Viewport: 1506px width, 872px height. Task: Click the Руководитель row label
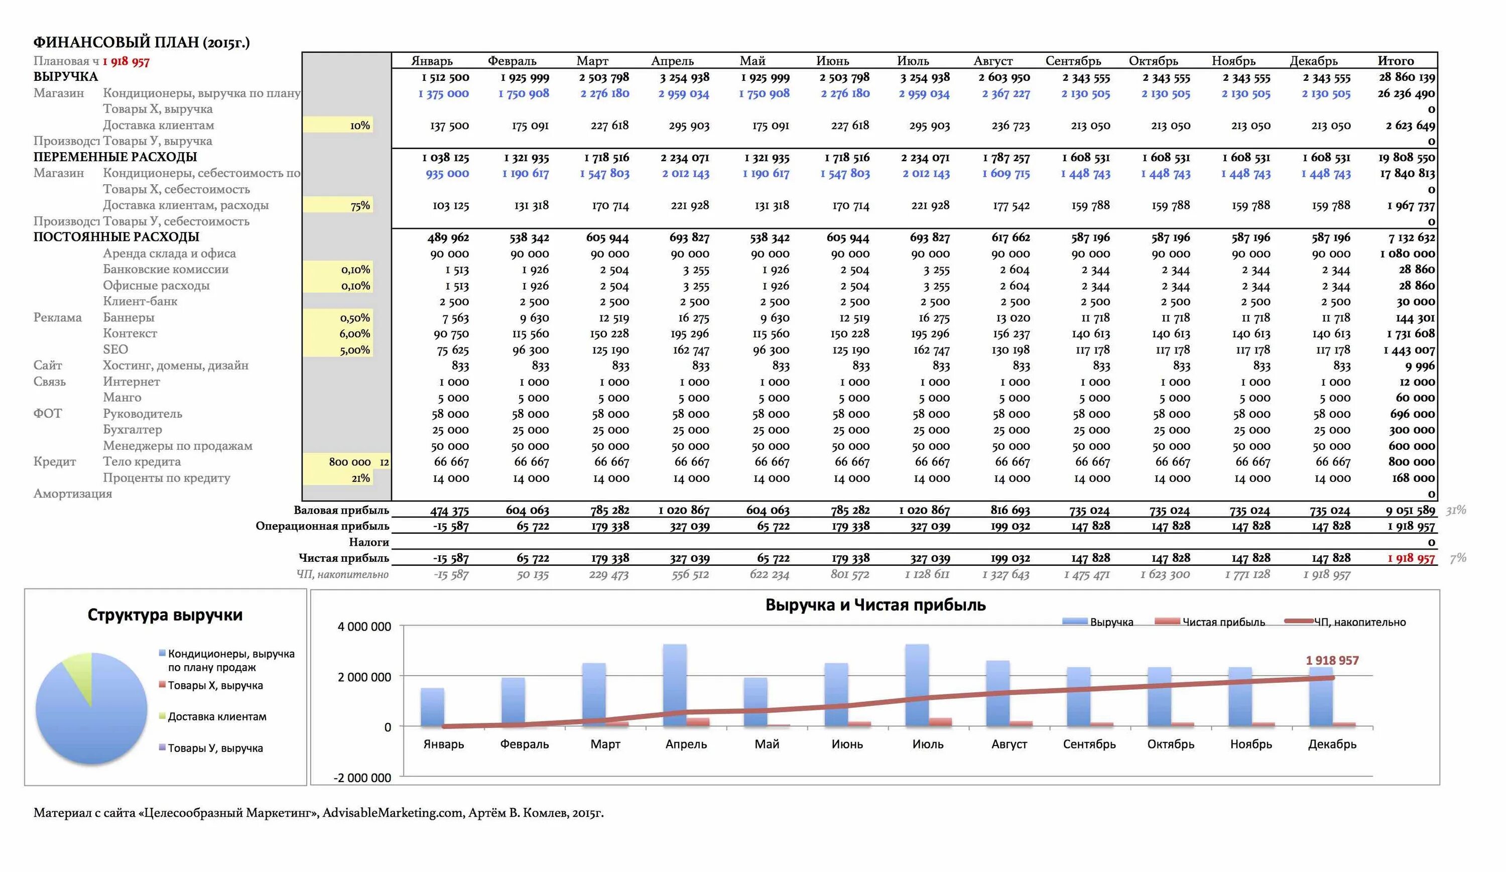pyautogui.click(x=142, y=414)
